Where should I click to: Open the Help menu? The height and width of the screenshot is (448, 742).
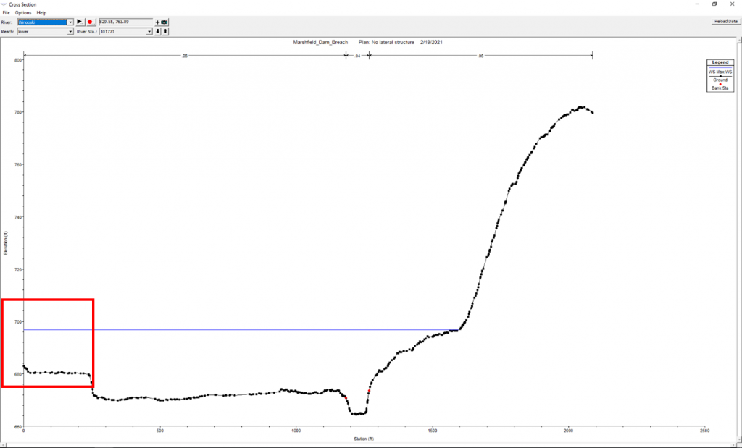41,12
